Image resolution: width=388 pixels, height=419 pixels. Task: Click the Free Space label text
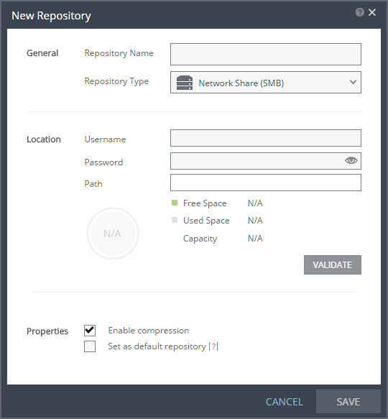click(x=205, y=203)
